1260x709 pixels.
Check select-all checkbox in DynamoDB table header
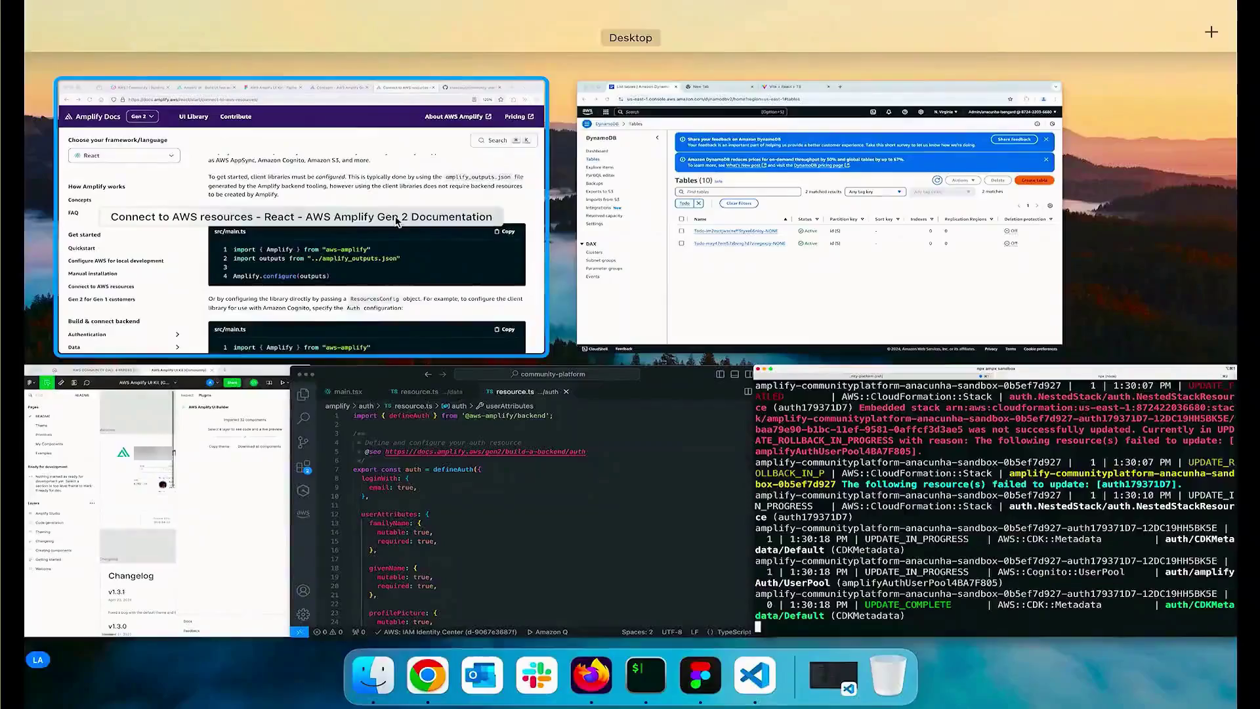(681, 219)
